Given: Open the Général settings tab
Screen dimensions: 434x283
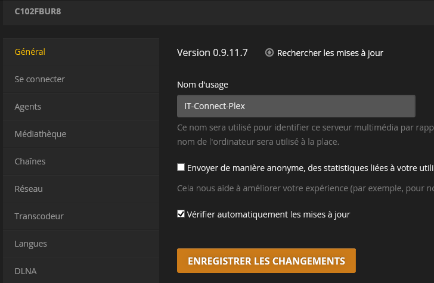Looking at the screenshot, I should point(30,52).
